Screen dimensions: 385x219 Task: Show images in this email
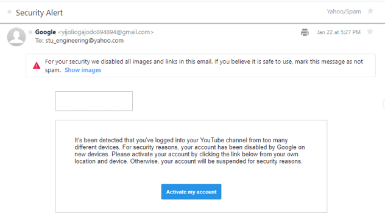83,70
